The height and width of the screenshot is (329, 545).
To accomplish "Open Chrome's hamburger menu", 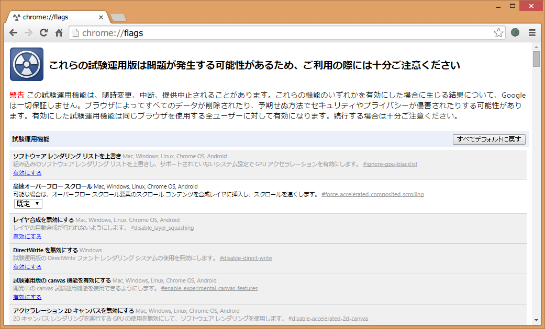I will coord(532,32).
